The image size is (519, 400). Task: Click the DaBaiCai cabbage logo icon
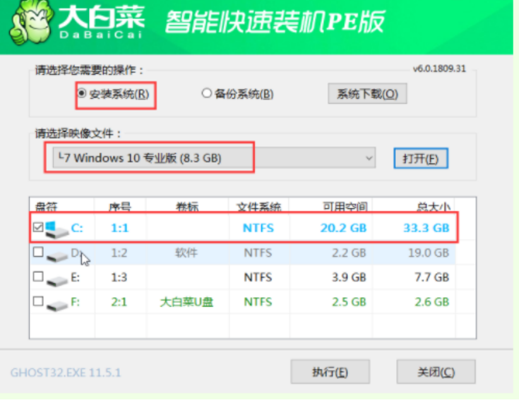pyautogui.click(x=28, y=24)
